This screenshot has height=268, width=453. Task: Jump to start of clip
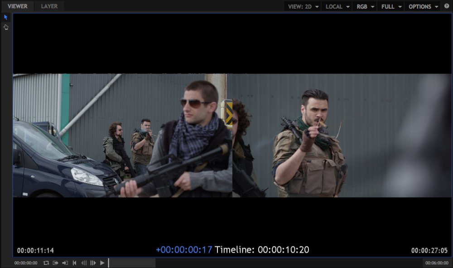click(75, 263)
